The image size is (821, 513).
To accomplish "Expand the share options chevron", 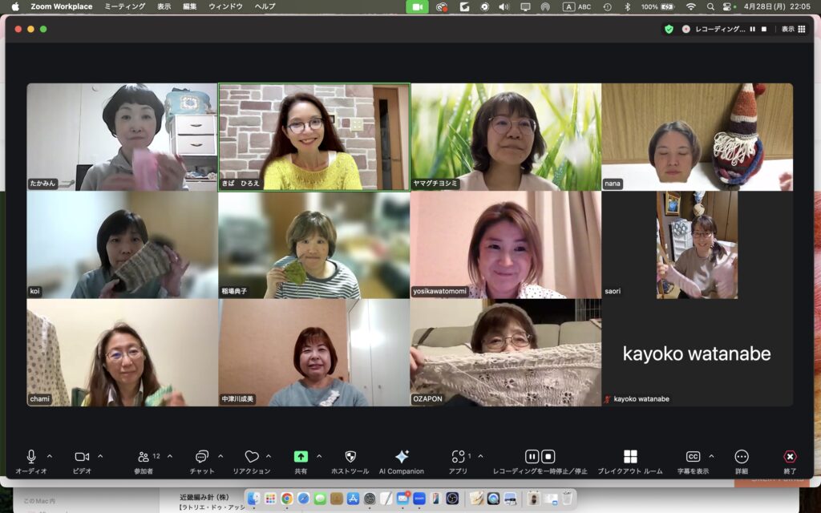I will coord(319,456).
